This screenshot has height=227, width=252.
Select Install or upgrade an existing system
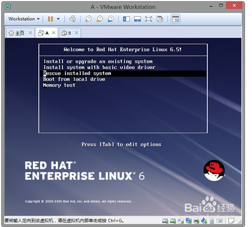pyautogui.click(x=98, y=61)
